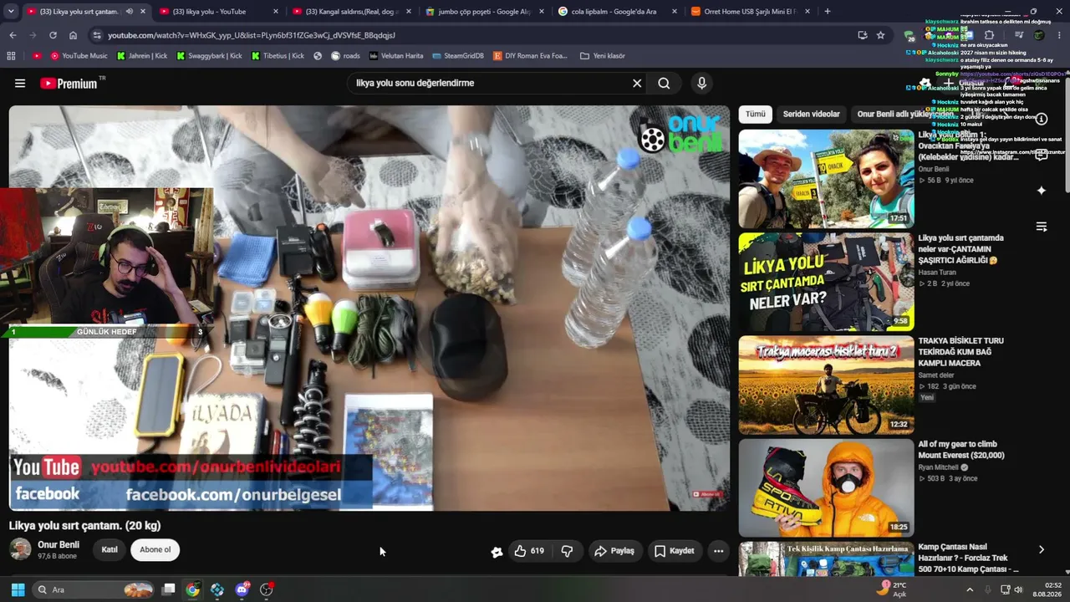Open the Windows Start menu
This screenshot has width=1070, height=602.
point(18,589)
